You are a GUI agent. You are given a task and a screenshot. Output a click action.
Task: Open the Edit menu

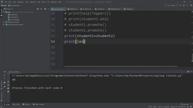point(10,2)
